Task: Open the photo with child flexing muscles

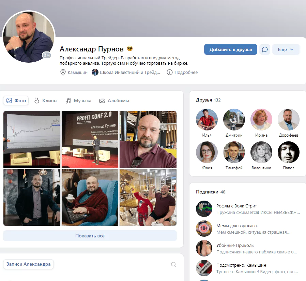Action: click(x=148, y=198)
